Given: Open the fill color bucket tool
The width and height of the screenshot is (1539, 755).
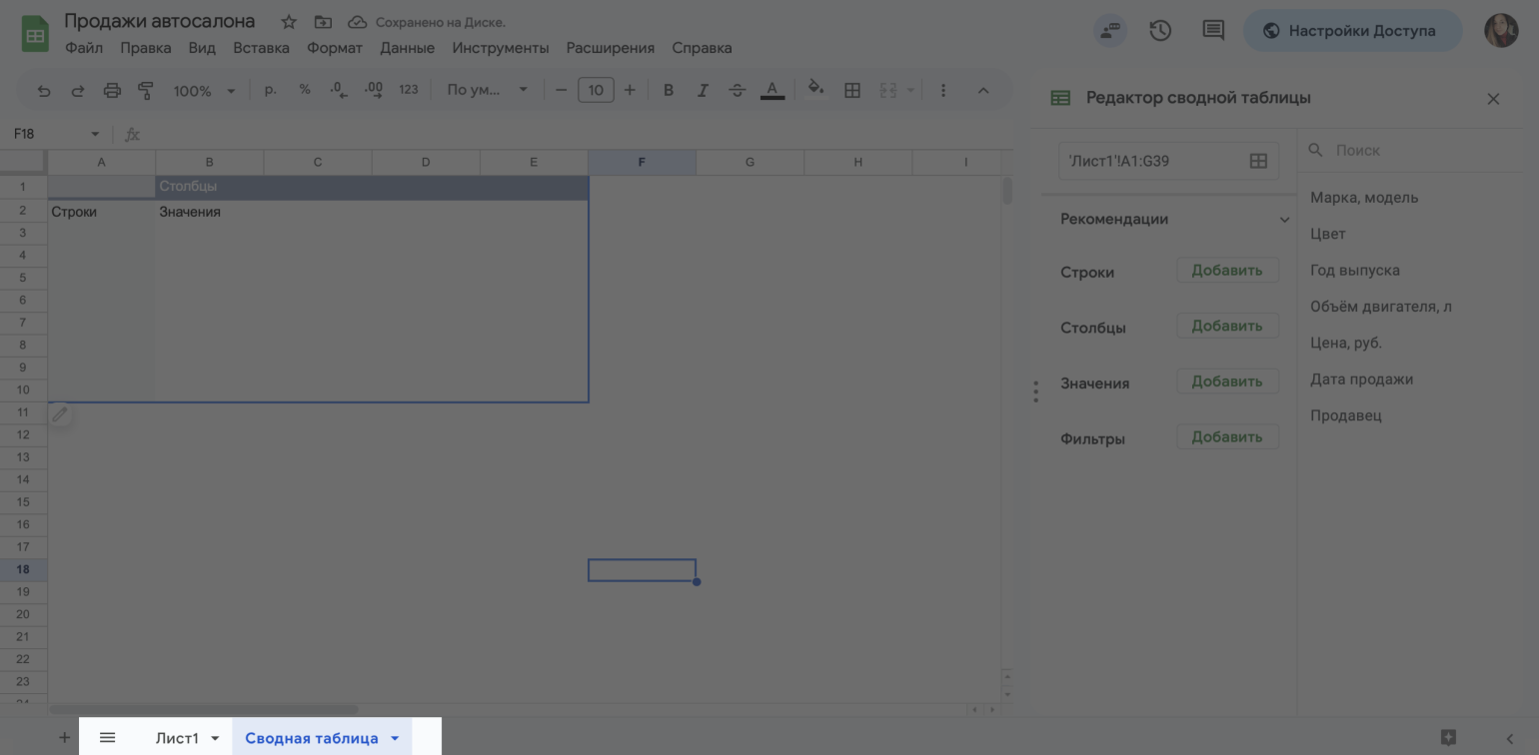Looking at the screenshot, I should pyautogui.click(x=815, y=90).
